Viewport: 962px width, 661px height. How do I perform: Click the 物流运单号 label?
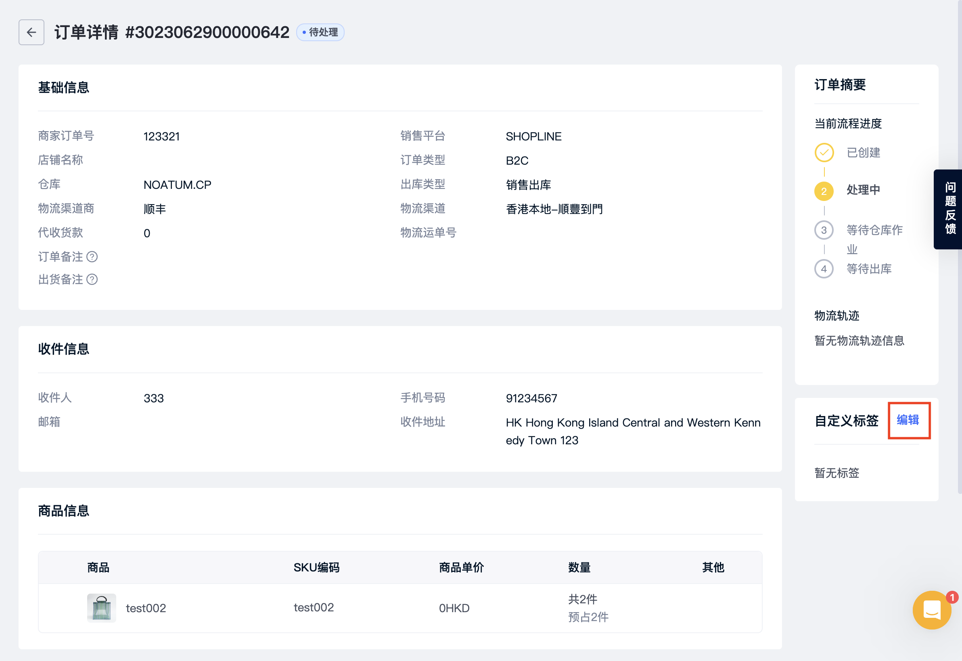click(428, 233)
